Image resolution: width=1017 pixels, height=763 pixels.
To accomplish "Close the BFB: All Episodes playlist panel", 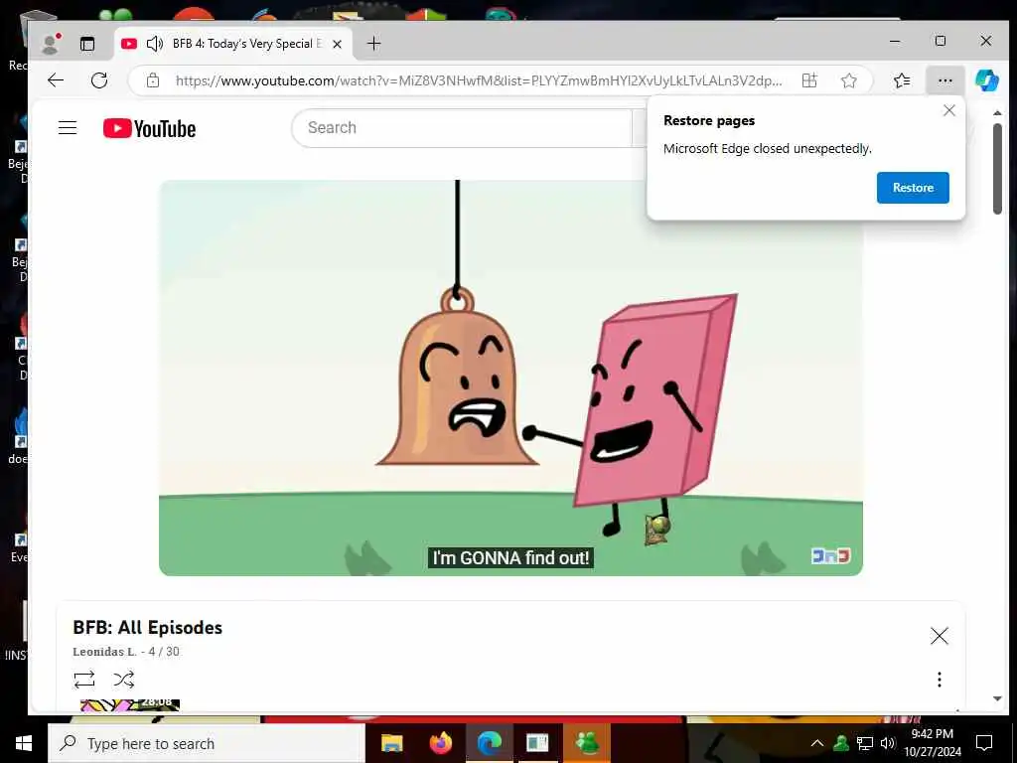I will point(940,636).
